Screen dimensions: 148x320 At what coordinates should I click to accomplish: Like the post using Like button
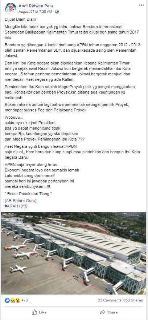(39, 312)
